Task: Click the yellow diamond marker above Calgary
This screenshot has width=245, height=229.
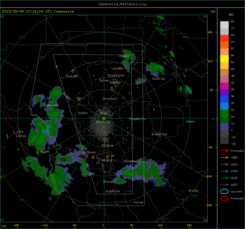Action: coord(108,157)
